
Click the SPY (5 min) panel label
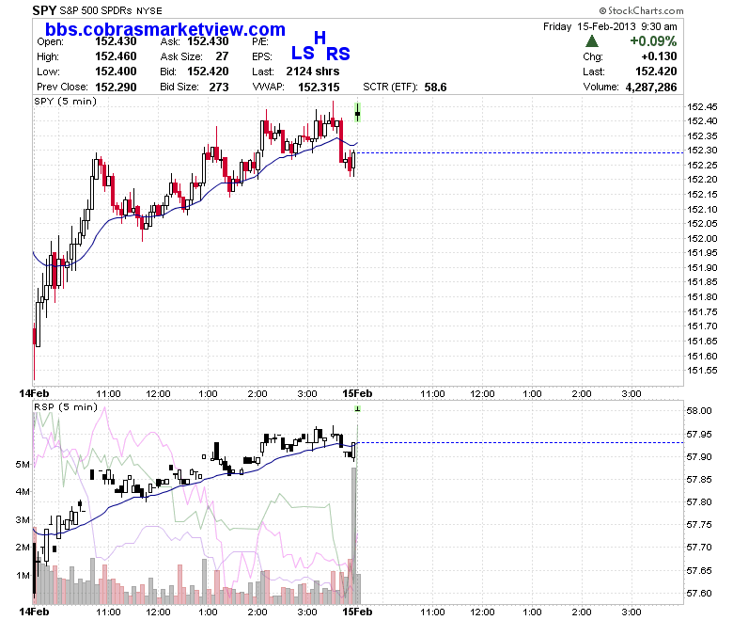click(x=66, y=102)
